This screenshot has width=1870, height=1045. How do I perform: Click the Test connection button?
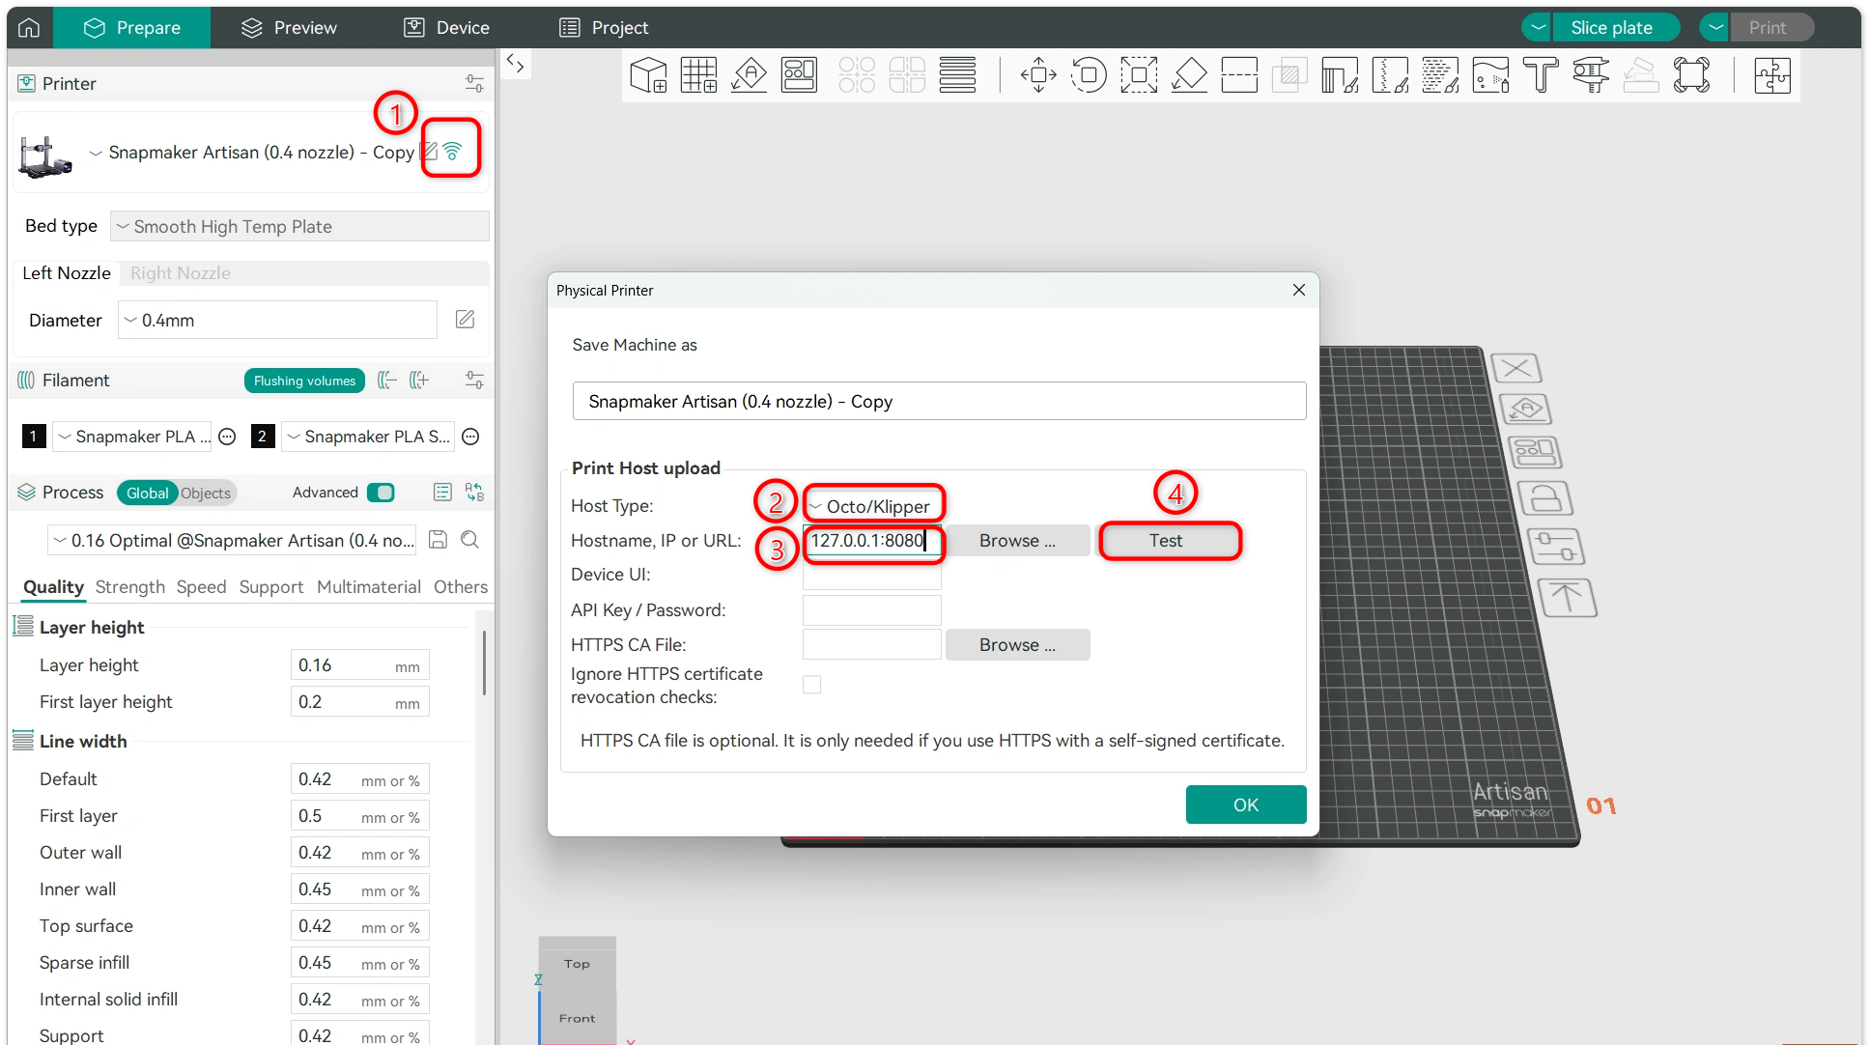[x=1166, y=540]
